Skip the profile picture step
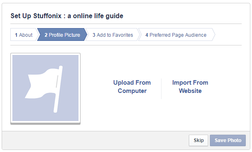This screenshot has height=152, width=252. point(198,140)
